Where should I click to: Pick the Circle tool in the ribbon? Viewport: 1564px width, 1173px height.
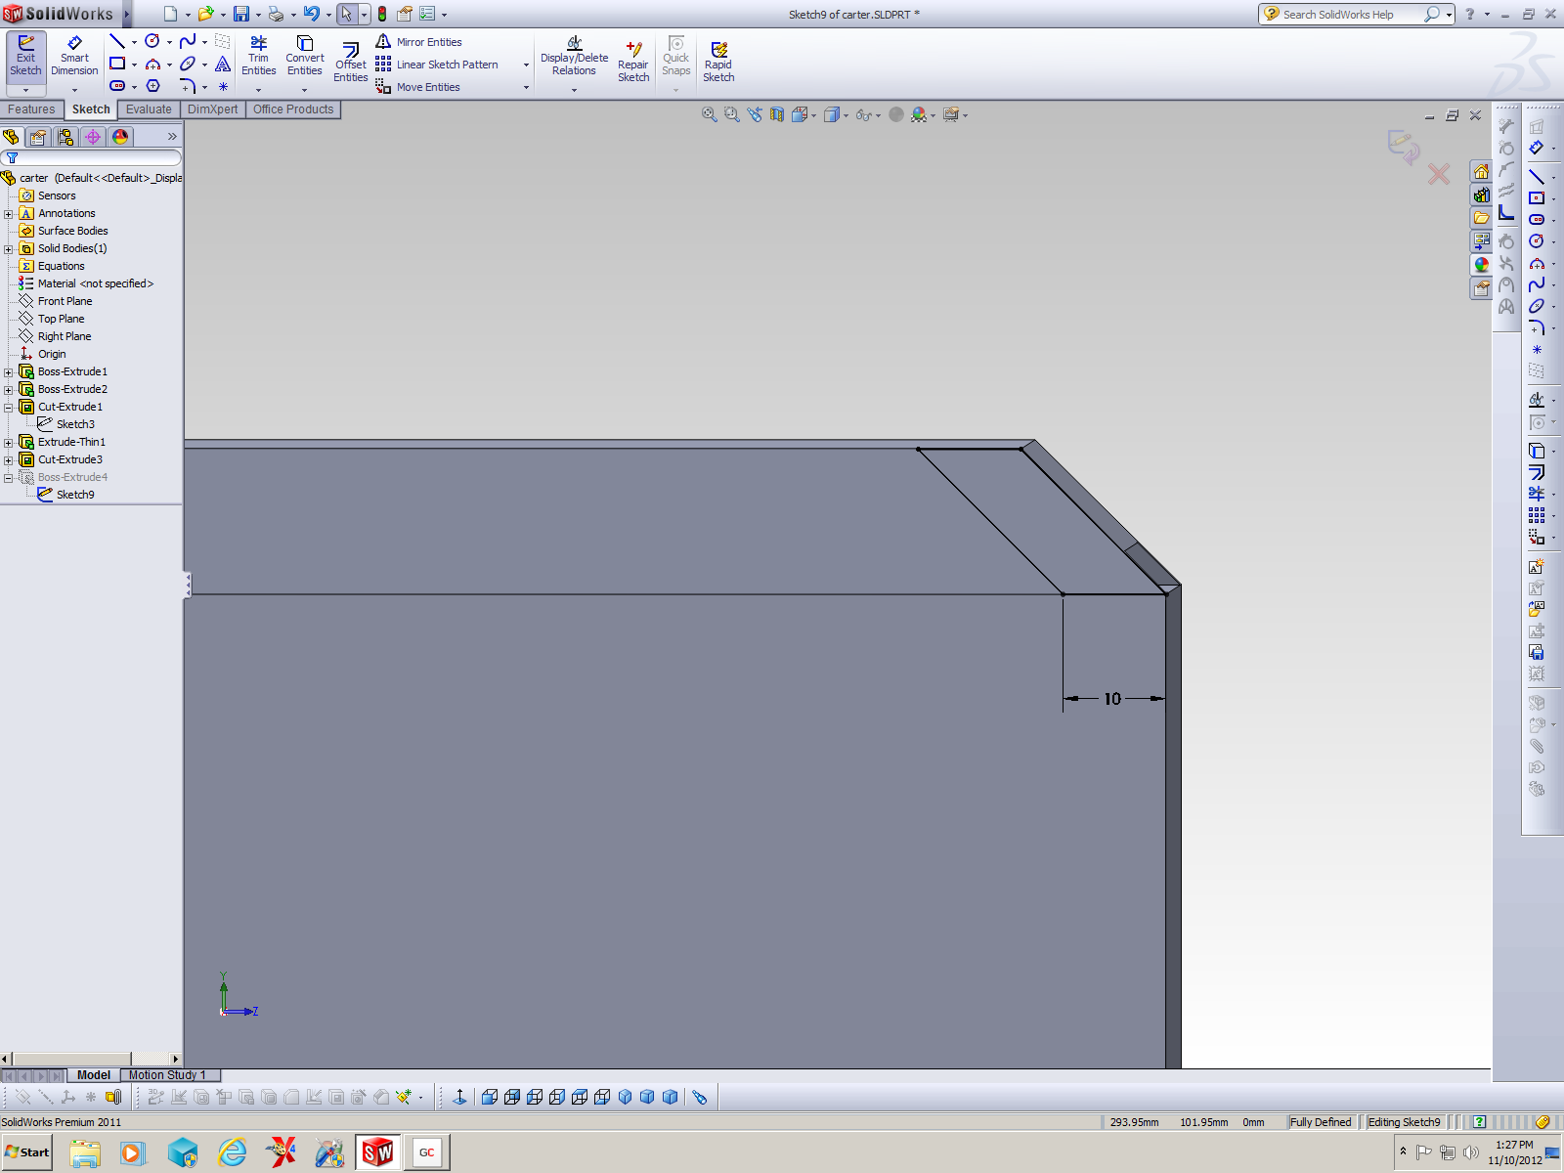click(152, 41)
